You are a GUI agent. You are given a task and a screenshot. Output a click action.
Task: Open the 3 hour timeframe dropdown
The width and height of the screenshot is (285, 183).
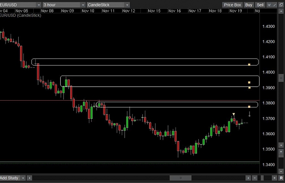(83, 5)
